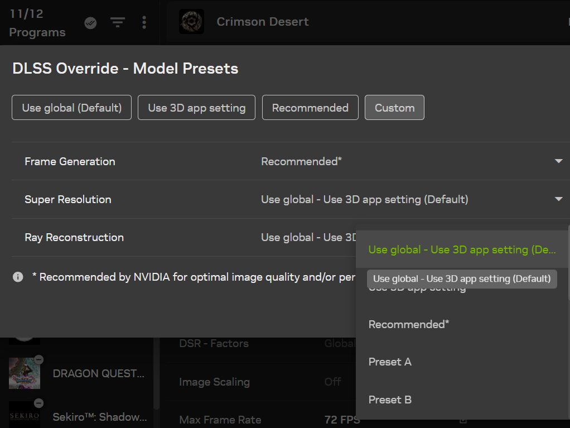This screenshot has width=570, height=428.
Task: Remove DRAGON QUEST via minus badge
Action: (x=38, y=359)
